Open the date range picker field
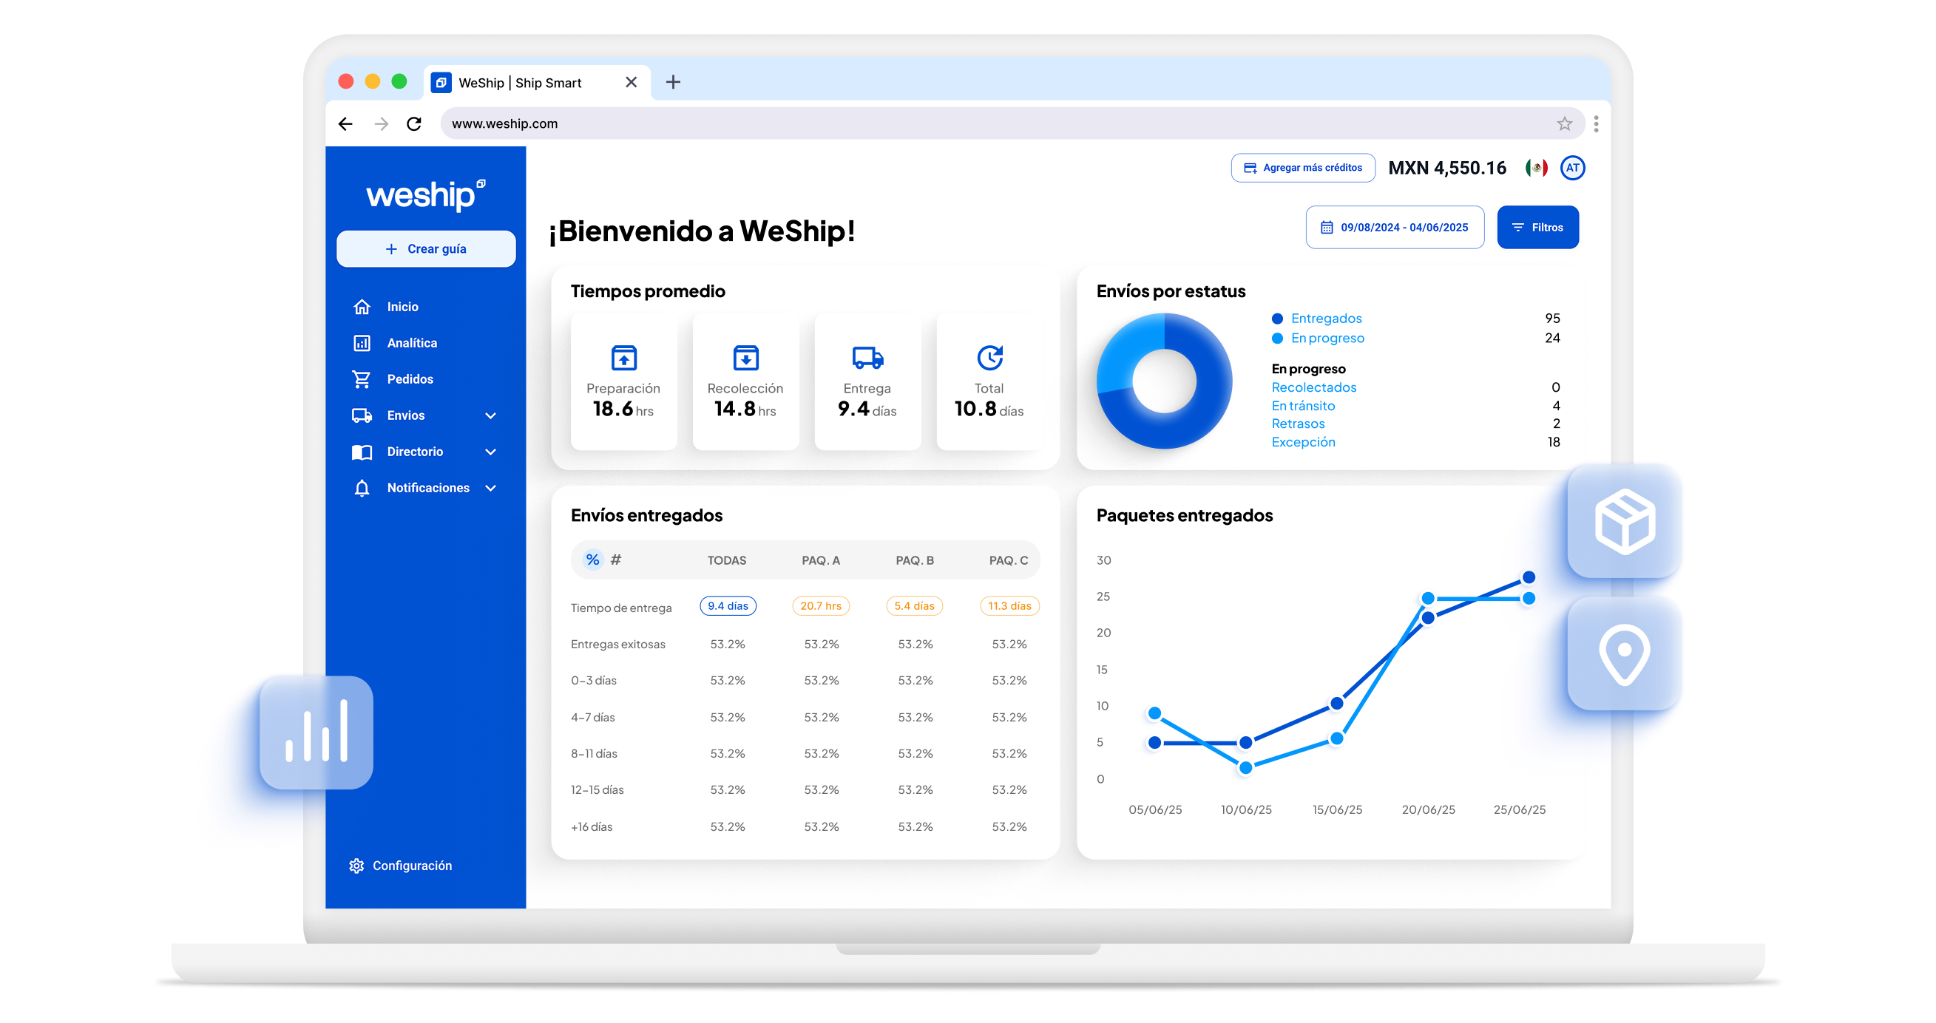Screen dimensions: 1936x1023 [1395, 227]
